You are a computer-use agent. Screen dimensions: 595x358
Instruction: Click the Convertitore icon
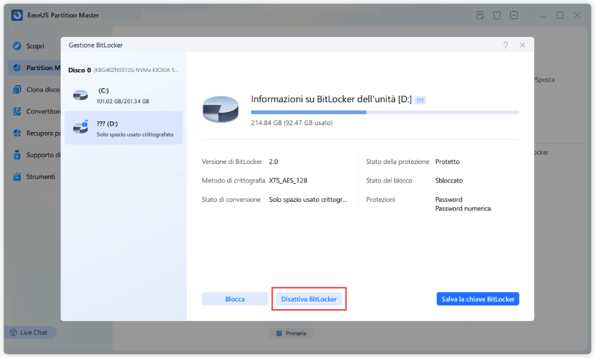point(17,111)
